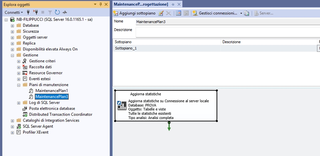Click the Resource Governor icon

click(25, 73)
